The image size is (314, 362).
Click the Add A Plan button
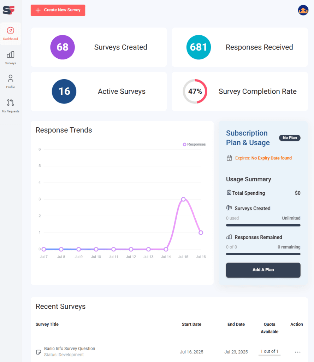(263, 270)
